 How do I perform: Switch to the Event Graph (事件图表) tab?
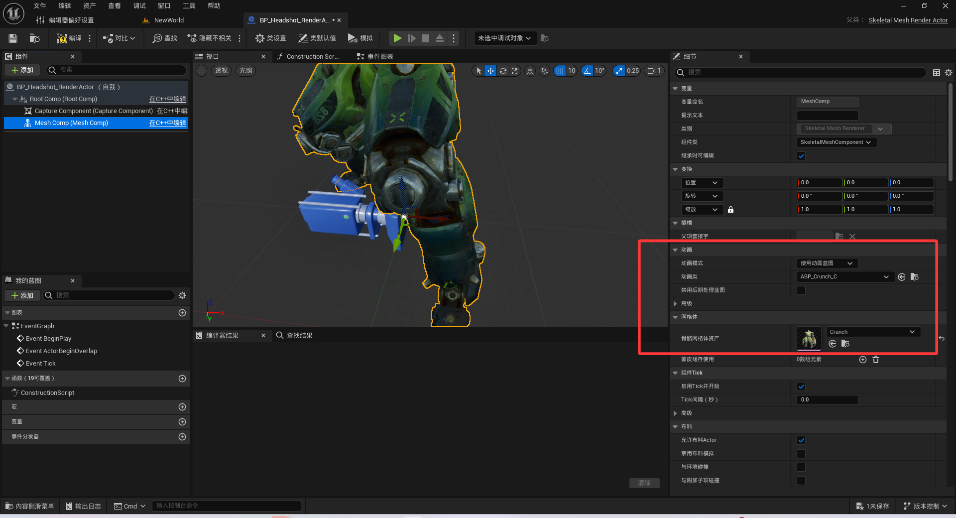pos(375,57)
